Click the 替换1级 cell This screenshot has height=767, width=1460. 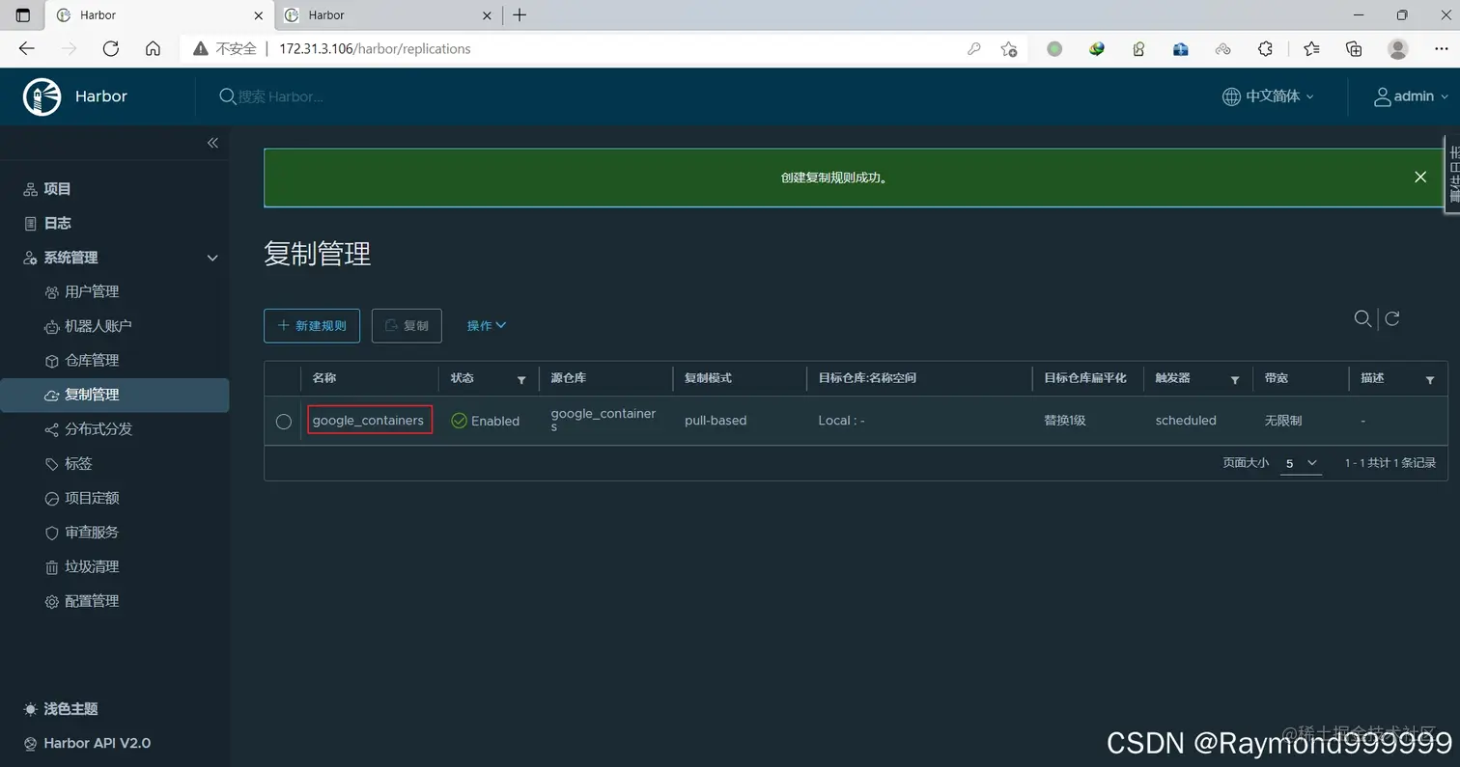coord(1065,421)
